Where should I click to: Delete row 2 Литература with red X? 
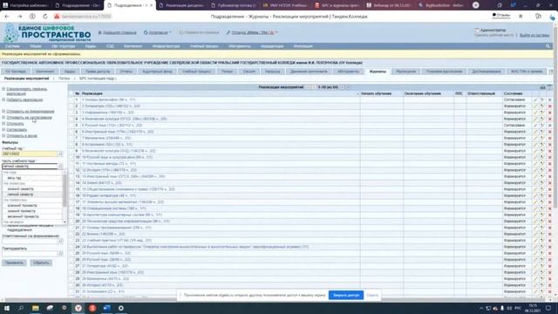coord(549,106)
